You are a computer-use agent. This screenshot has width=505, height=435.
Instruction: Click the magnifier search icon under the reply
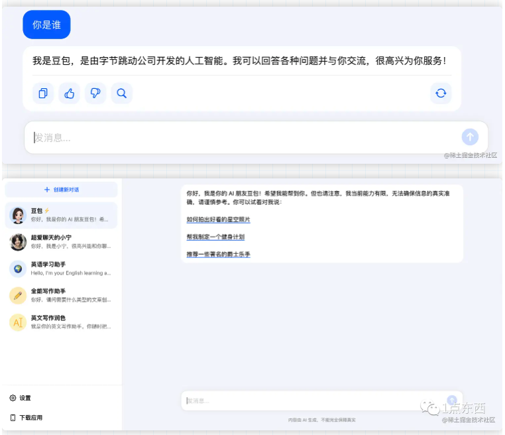[122, 93]
